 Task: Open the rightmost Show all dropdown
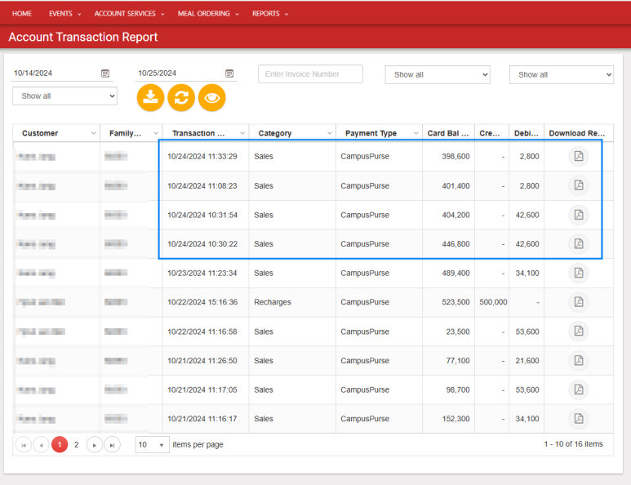[x=562, y=75]
